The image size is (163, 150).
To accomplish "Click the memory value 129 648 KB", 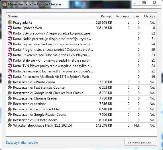I will [x=104, y=23].
